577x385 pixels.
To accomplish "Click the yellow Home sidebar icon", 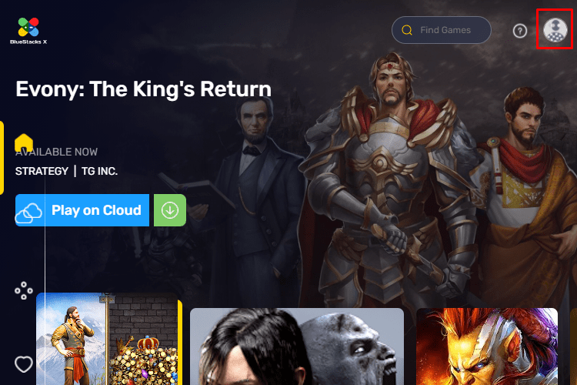I will pos(24,142).
